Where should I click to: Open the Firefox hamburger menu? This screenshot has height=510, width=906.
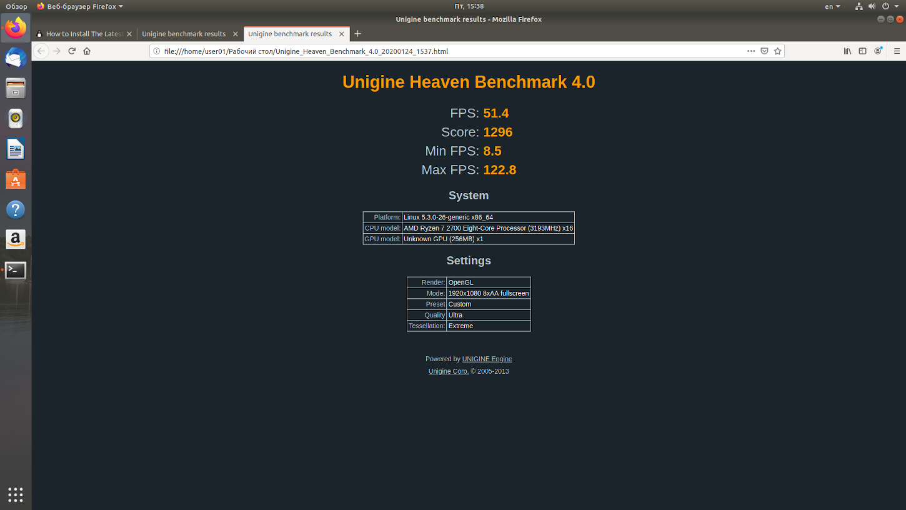tap(897, 51)
